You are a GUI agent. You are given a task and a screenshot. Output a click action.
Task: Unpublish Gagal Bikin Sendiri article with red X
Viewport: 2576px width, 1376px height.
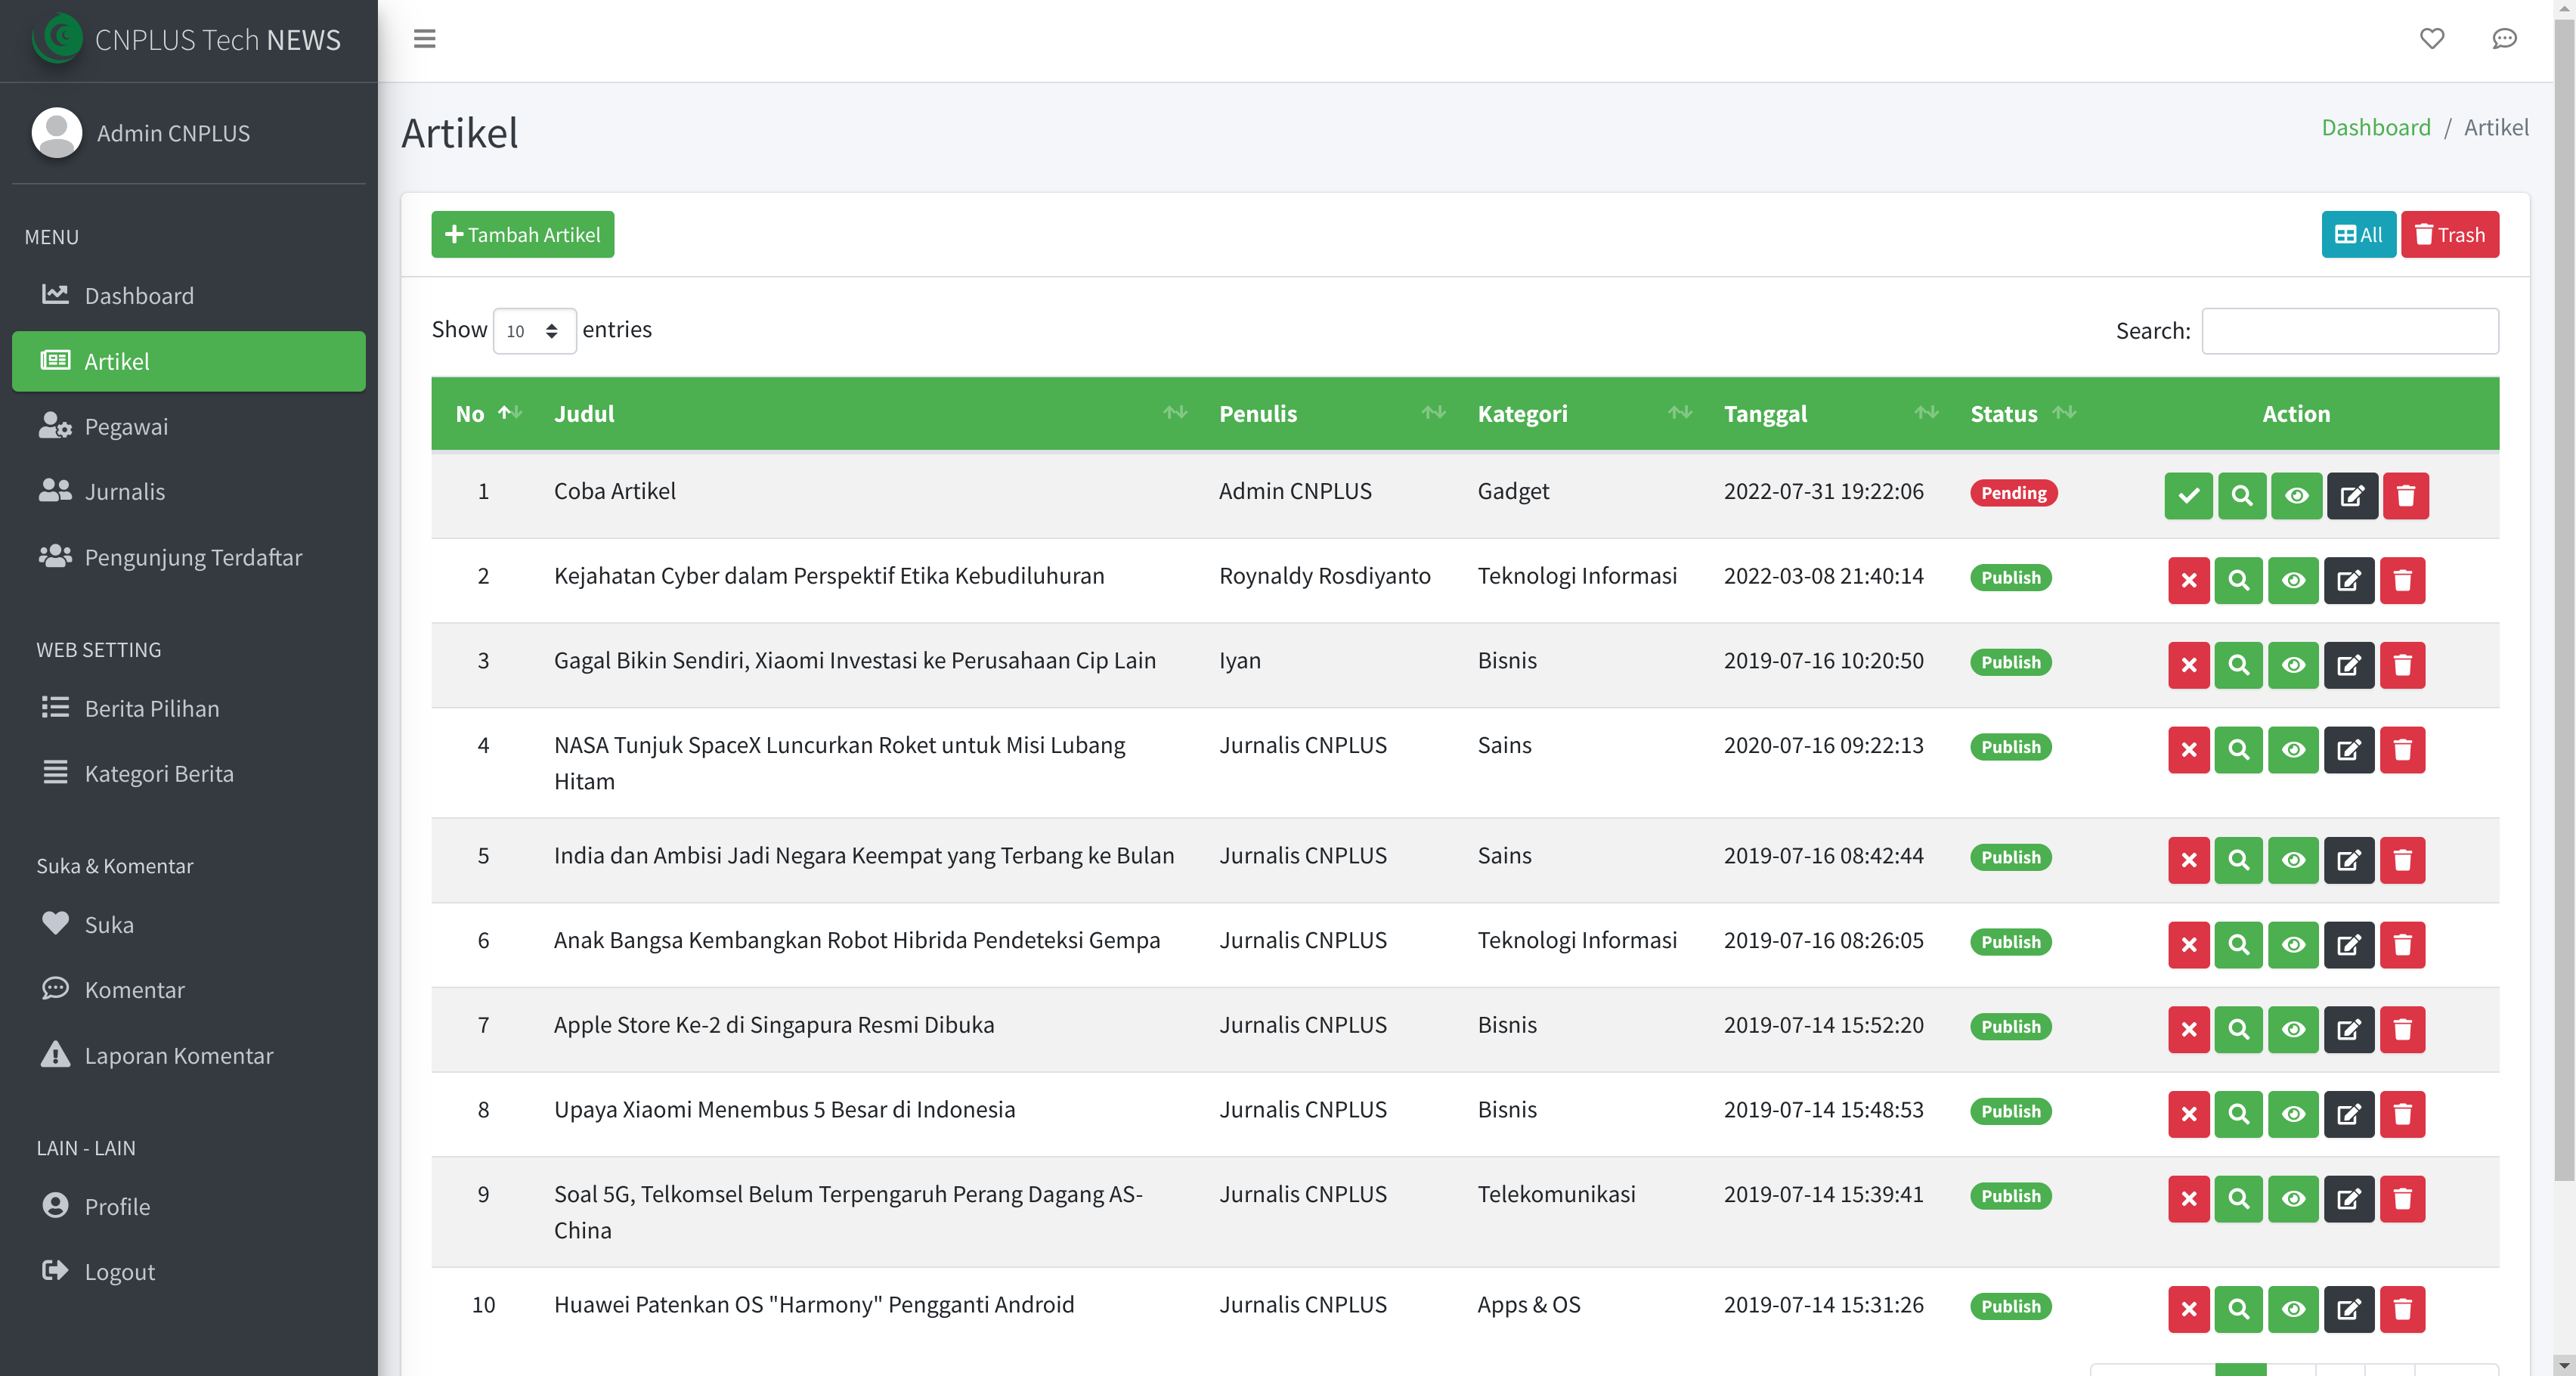pos(2188,665)
